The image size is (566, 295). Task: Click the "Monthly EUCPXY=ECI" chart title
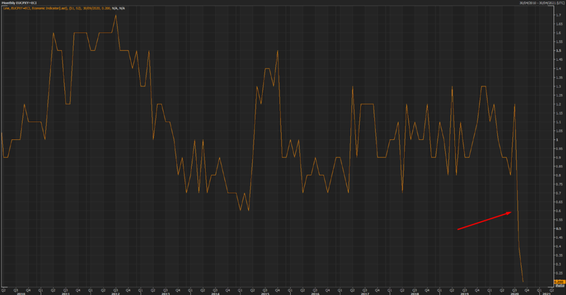pos(19,3)
